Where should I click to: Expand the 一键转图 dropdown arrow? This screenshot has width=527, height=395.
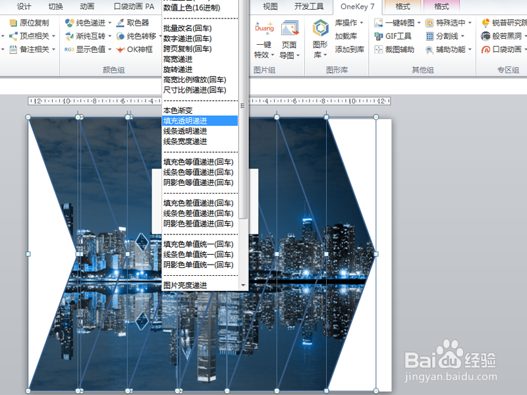pyautogui.click(x=419, y=23)
